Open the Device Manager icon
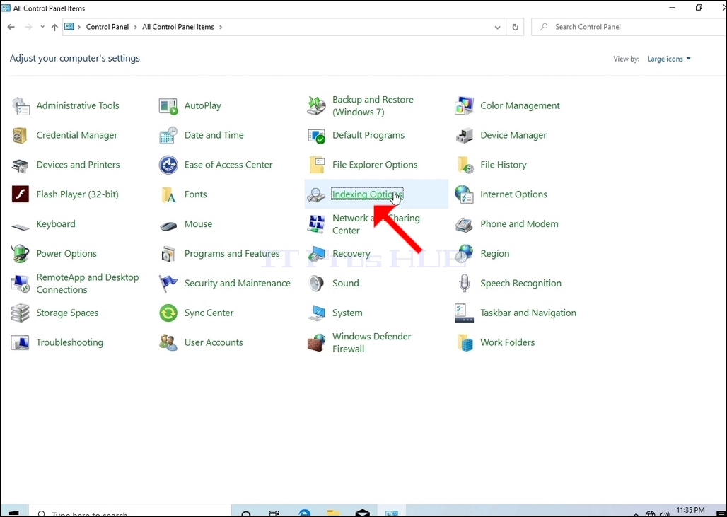This screenshot has height=517, width=727. (x=464, y=135)
